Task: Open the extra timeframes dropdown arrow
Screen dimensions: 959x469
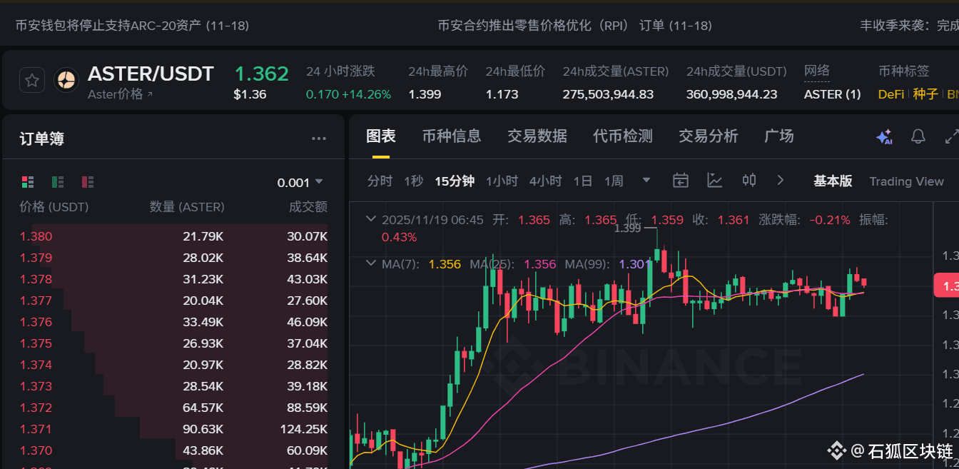Action: tap(646, 181)
